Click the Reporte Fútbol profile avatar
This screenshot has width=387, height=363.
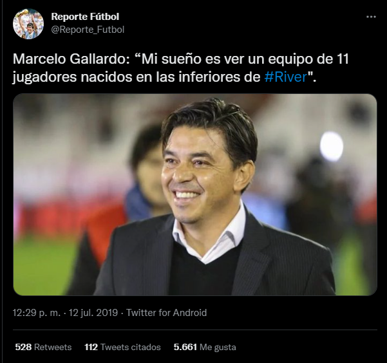[x=28, y=24]
